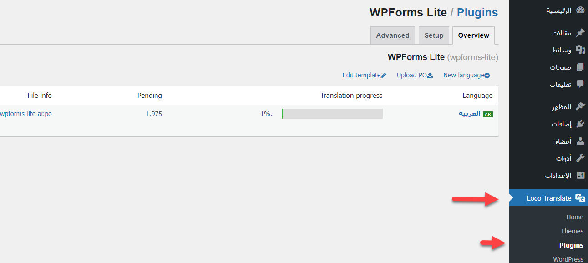Click the Loco Translate menu icon
588x263 pixels.
[580, 198]
